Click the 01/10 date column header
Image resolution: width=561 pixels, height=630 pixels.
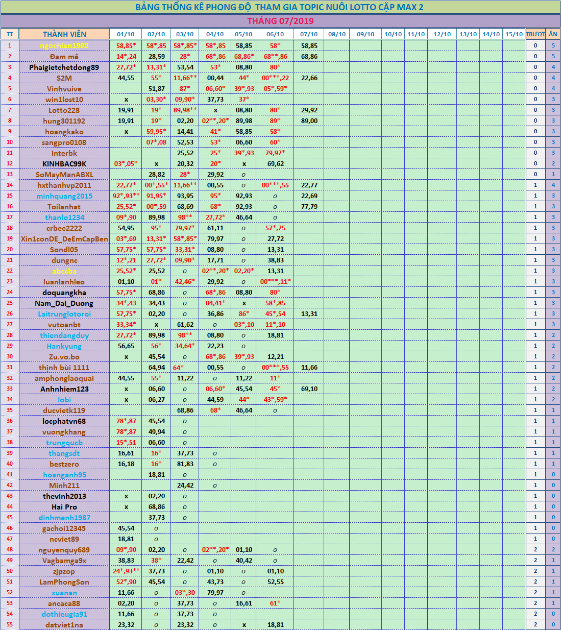[x=126, y=34]
